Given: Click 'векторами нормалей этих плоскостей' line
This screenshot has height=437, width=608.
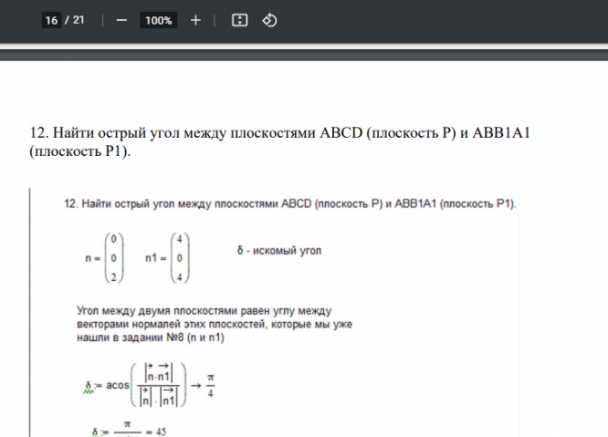Looking at the screenshot, I should point(215,324).
